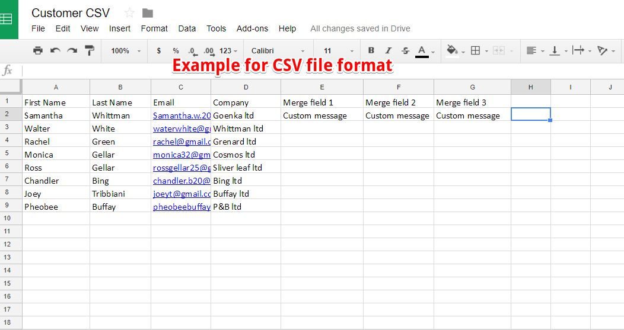Image resolution: width=624 pixels, height=330 pixels.
Task: Open the font size 11 dropdown
Action: pyautogui.click(x=338, y=51)
